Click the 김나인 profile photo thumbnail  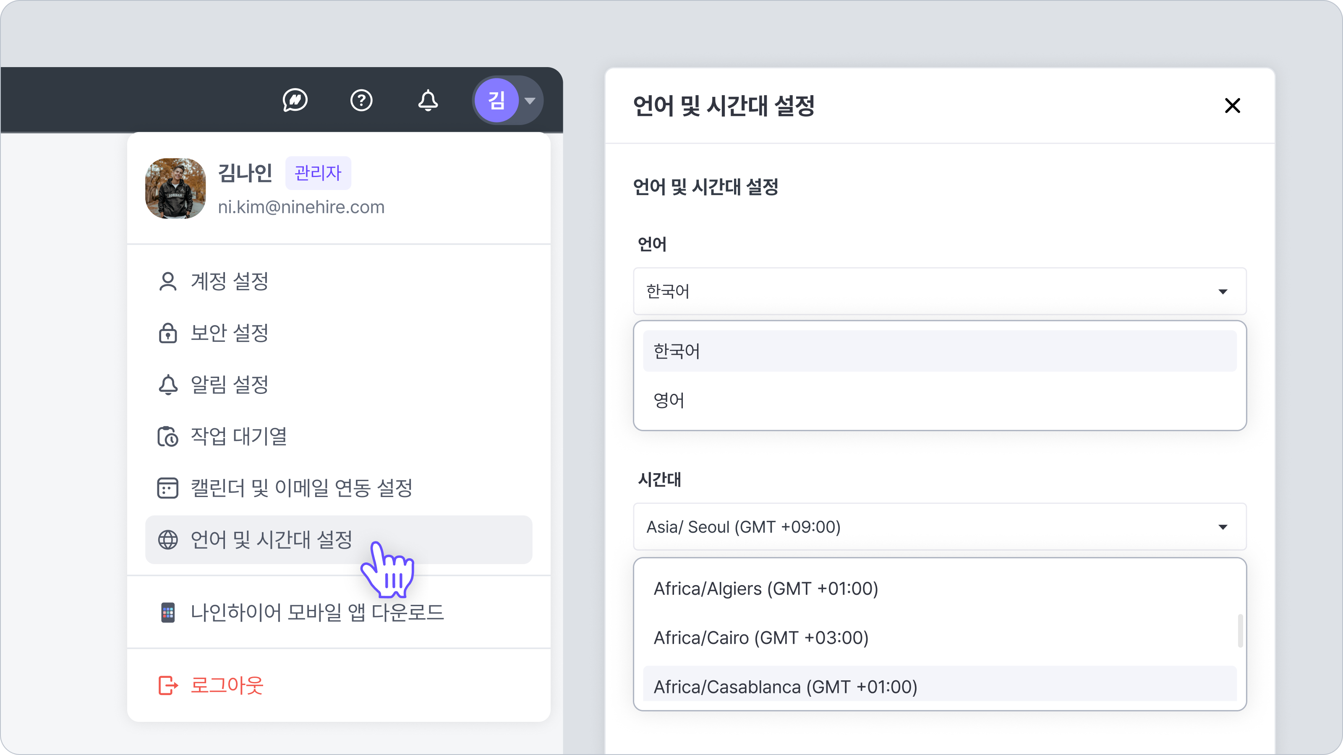[175, 189]
